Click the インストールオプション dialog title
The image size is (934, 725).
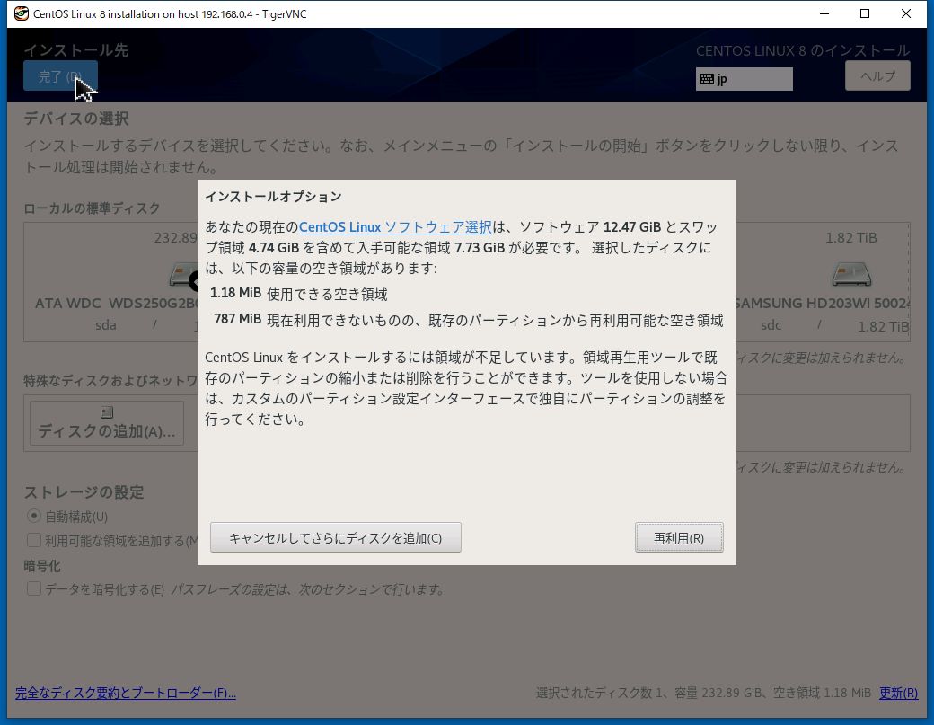pos(273,197)
